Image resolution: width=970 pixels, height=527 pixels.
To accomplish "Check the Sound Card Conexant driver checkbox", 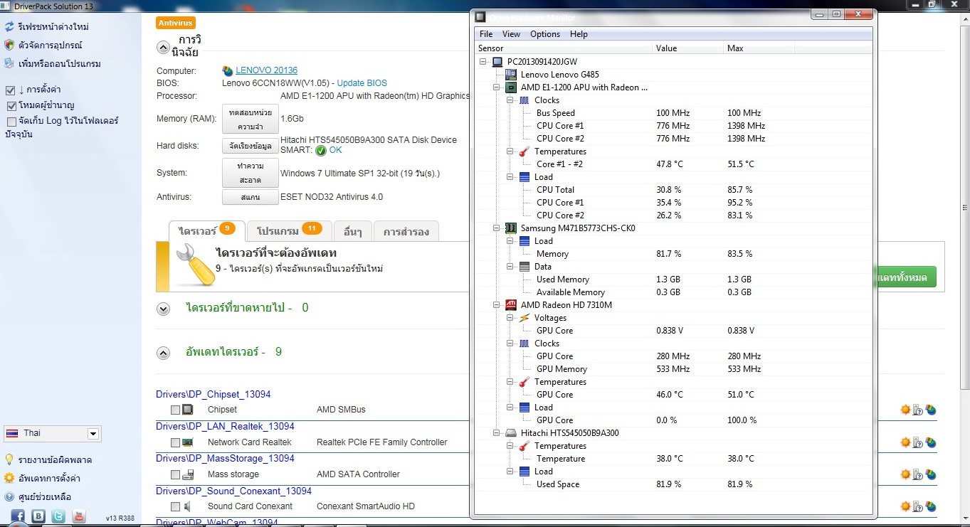I will coord(175,506).
